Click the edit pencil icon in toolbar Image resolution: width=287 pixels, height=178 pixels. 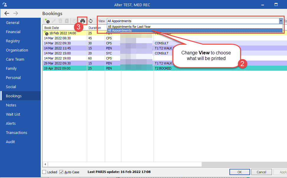(x=54, y=21)
